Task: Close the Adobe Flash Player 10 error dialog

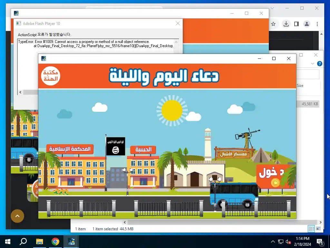Action: click(x=178, y=23)
